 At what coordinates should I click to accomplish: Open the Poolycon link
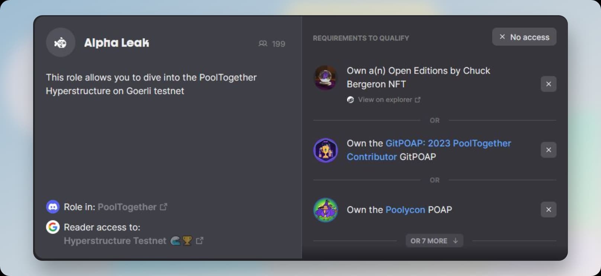(405, 210)
